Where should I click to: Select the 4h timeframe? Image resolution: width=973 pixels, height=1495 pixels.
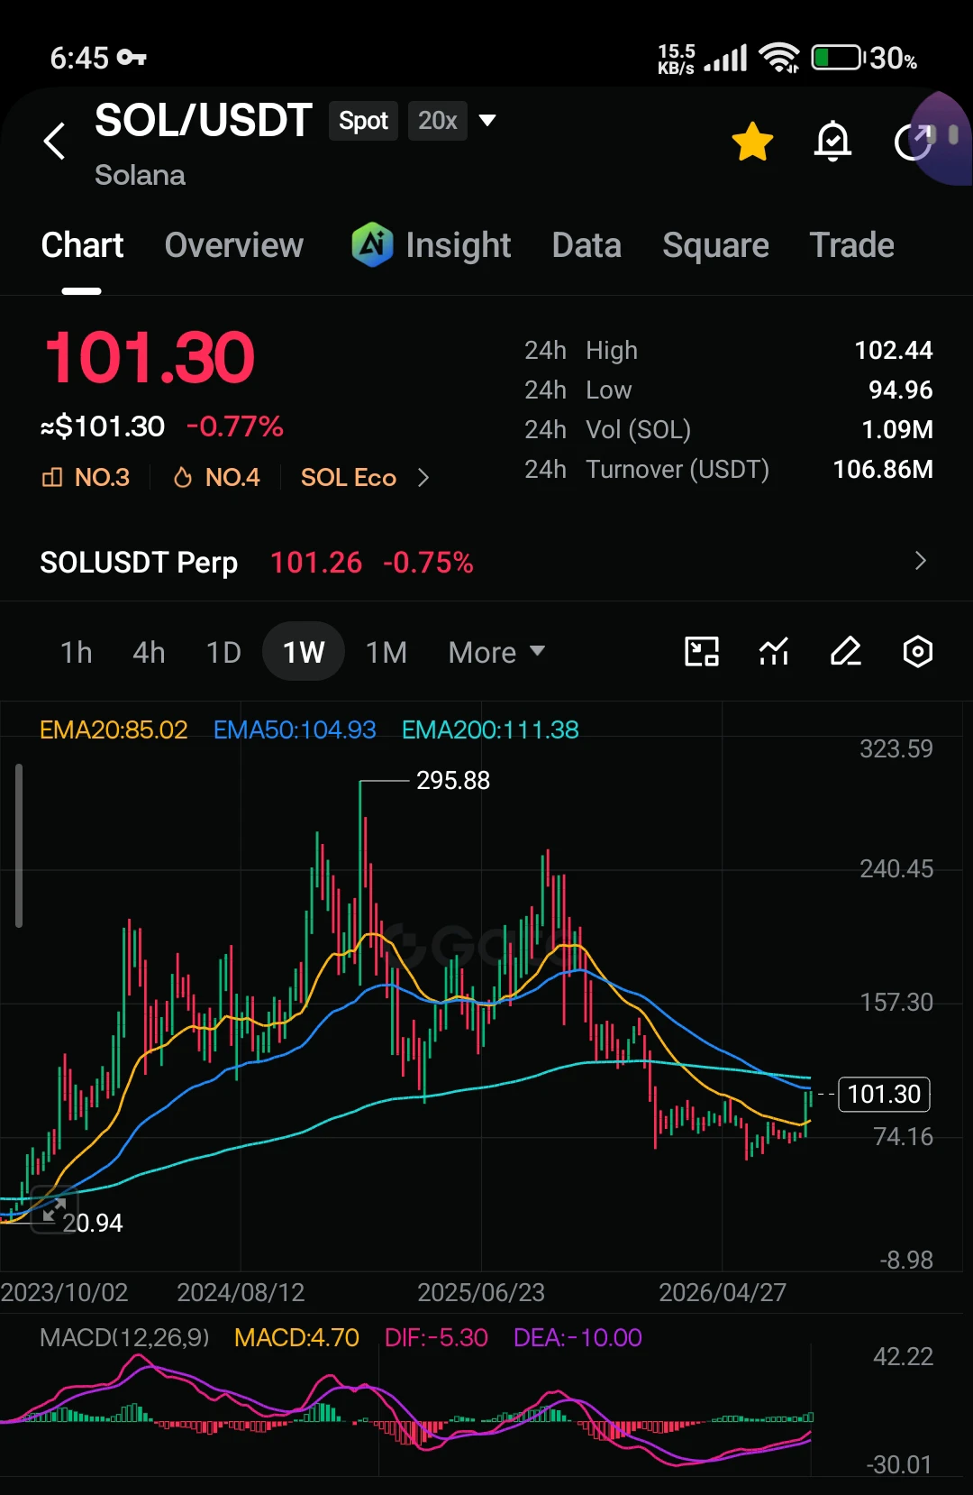coord(149,652)
